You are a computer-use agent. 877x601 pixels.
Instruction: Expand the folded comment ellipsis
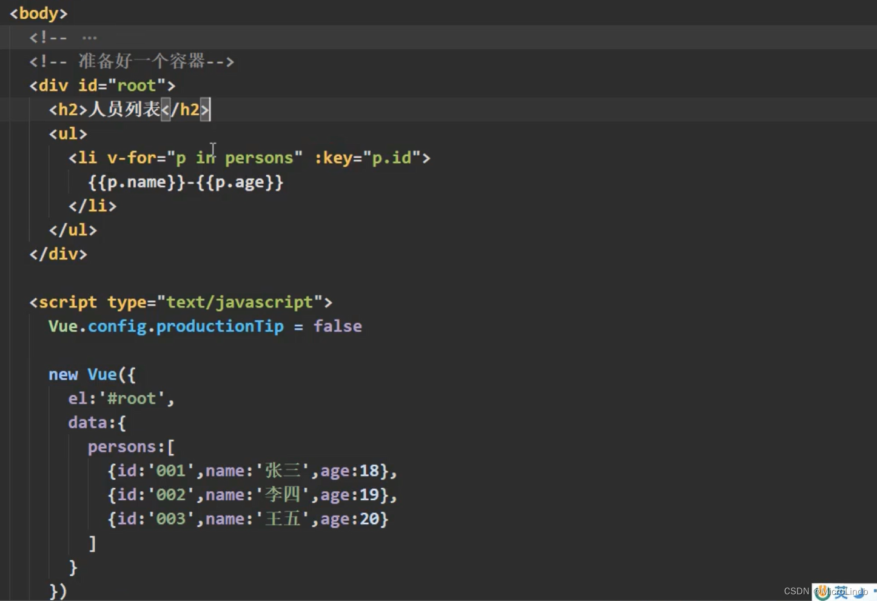89,38
